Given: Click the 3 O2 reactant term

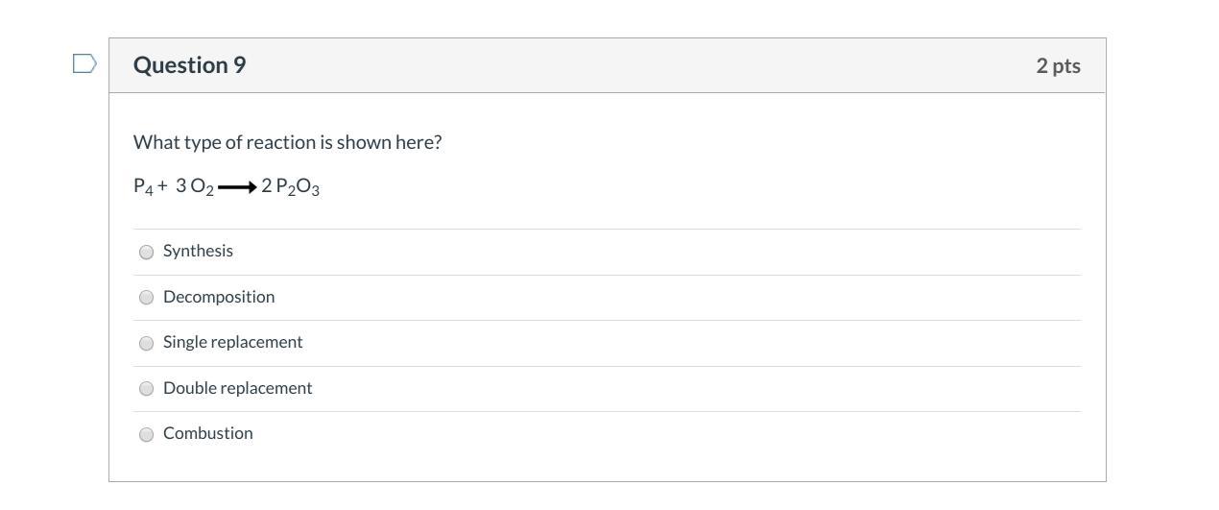Looking at the screenshot, I should (x=195, y=187).
